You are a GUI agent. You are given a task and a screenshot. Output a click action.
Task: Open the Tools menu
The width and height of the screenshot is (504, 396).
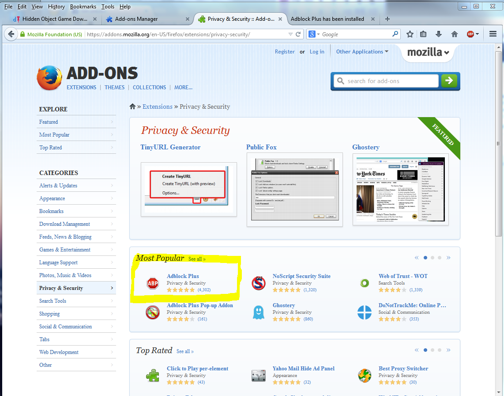click(x=108, y=7)
